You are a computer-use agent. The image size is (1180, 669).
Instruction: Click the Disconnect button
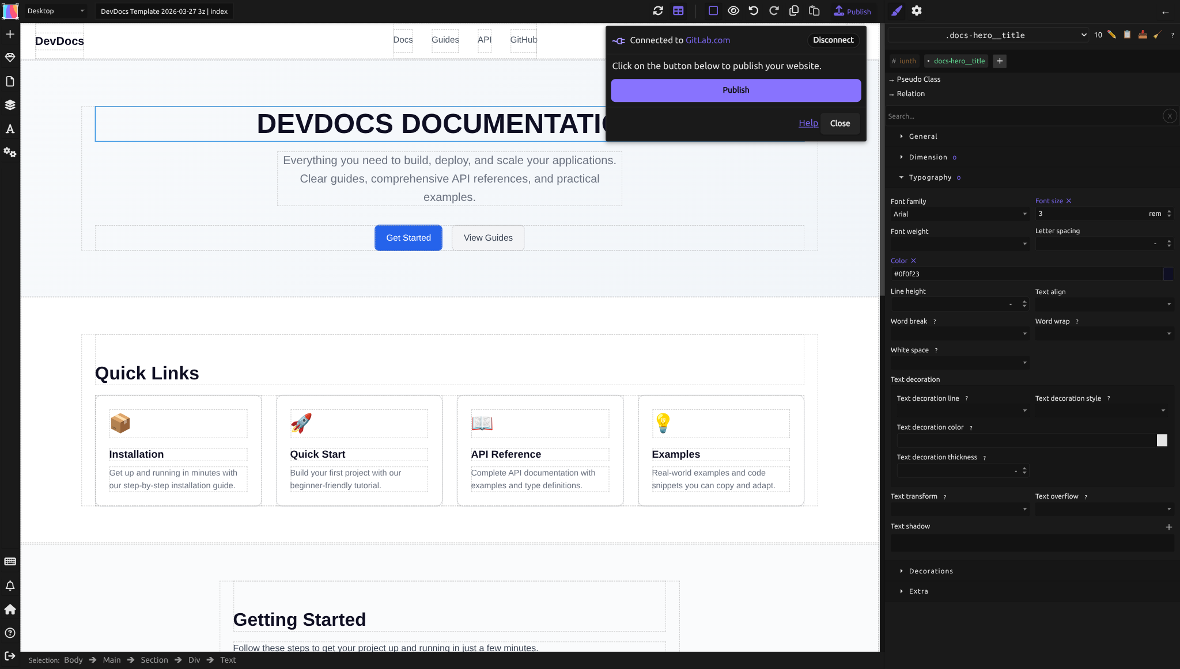tap(833, 40)
